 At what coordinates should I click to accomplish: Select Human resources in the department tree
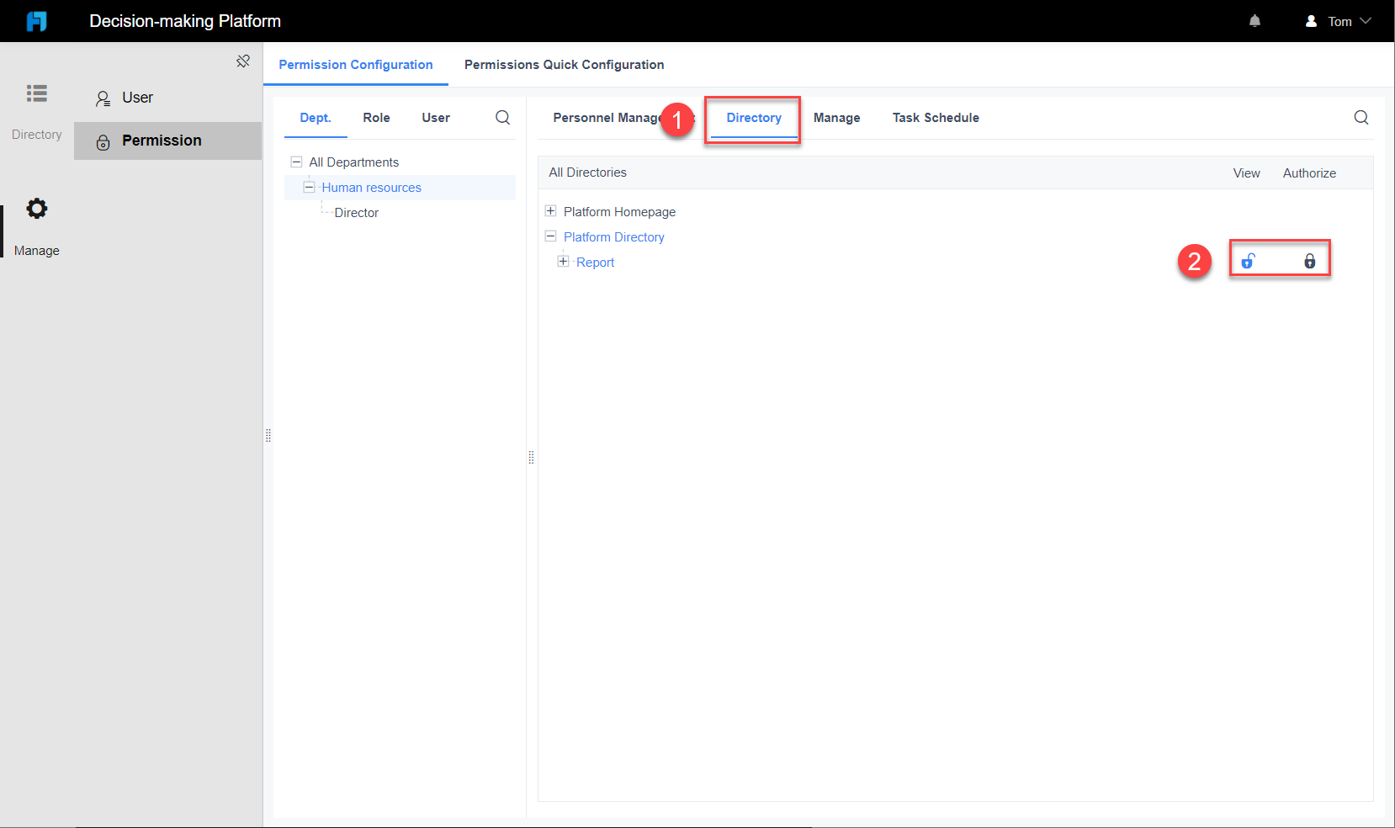(x=371, y=187)
